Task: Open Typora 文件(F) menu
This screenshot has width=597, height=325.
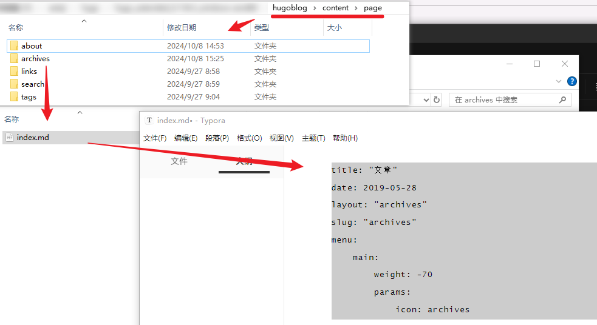Action: pyautogui.click(x=155, y=138)
